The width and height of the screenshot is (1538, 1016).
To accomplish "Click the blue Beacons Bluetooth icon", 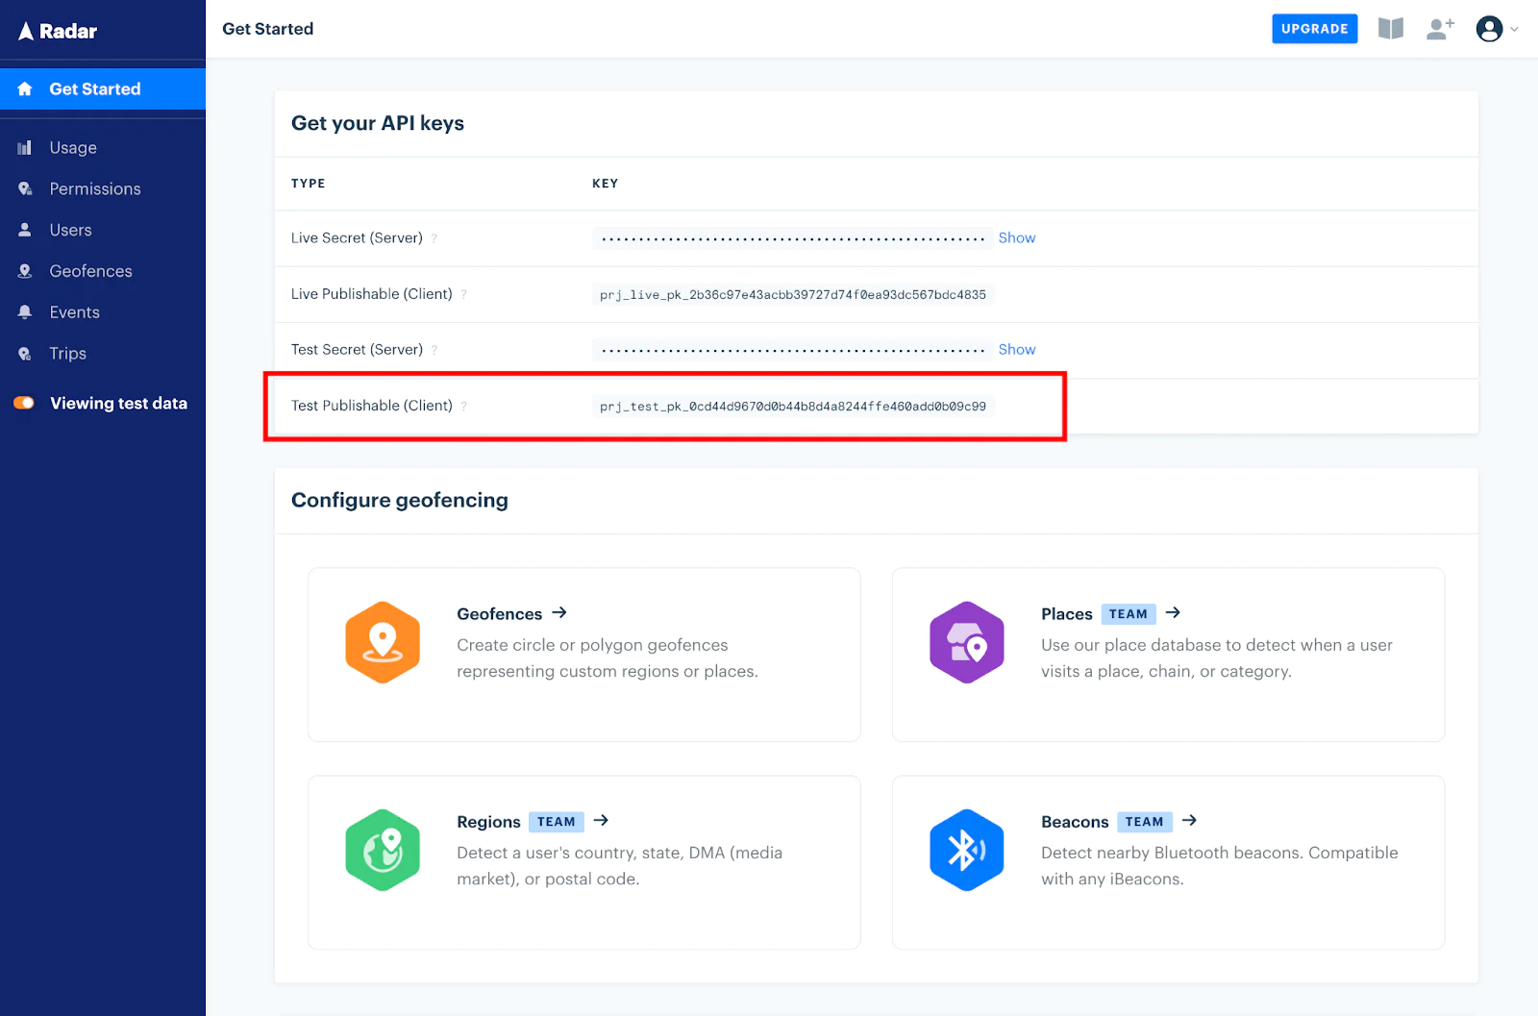I will point(966,850).
